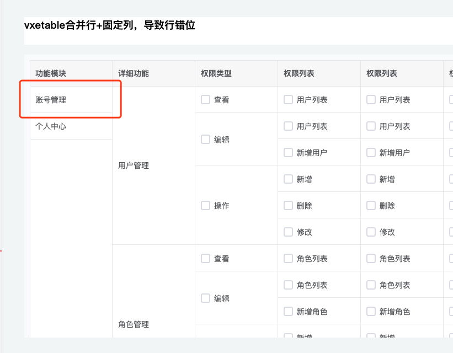Screen dimensions: 453x353
Task: Tick 新增角色 in first 权限列表 column
Action: [288, 312]
